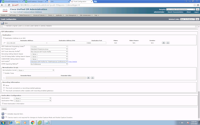200x125 pixels.
Task: Open the SIP Profile dropdown
Action: (x=49, y=62)
